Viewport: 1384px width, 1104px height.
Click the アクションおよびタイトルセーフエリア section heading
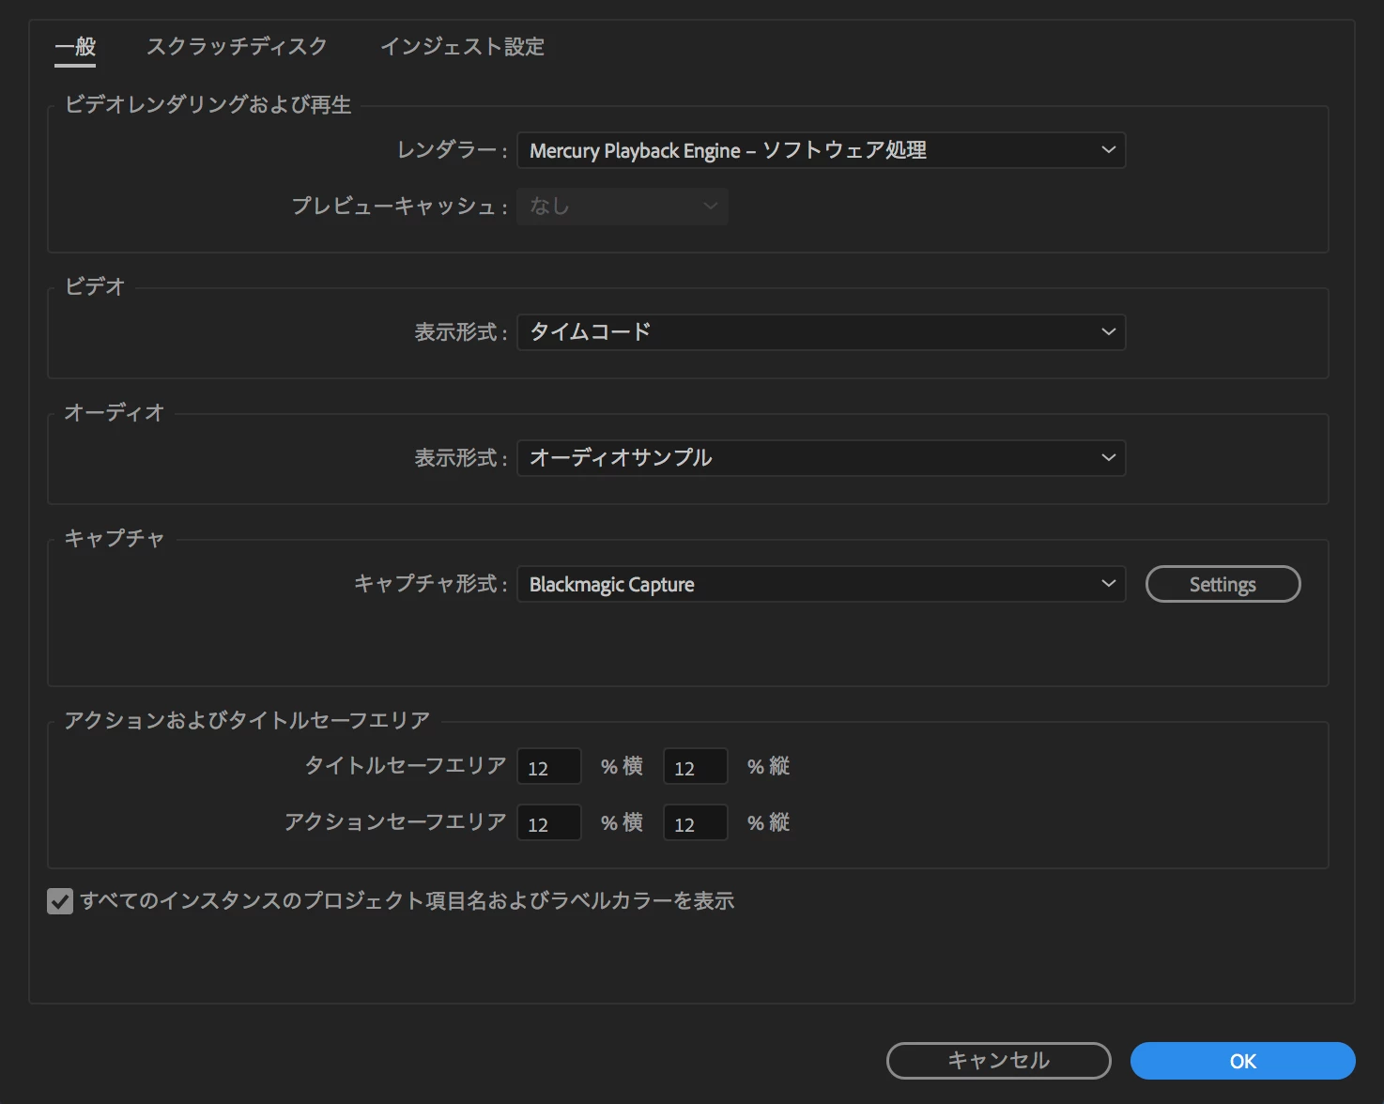247,720
